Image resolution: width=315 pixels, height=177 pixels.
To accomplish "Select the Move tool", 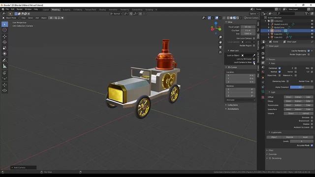I will [4, 36].
